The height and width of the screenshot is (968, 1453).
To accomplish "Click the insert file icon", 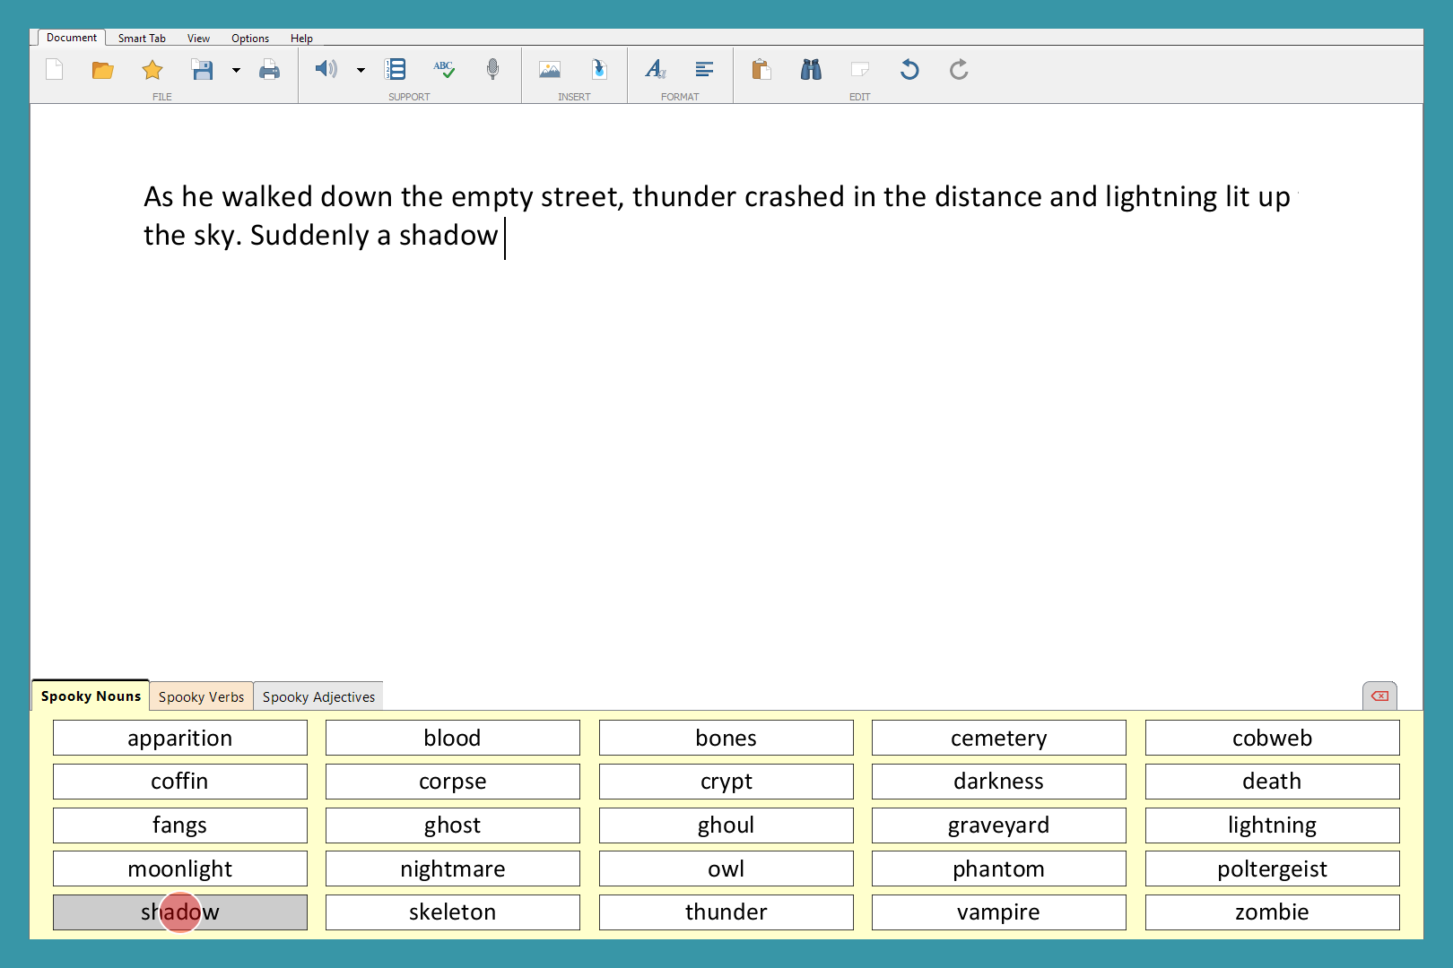I will (x=599, y=69).
